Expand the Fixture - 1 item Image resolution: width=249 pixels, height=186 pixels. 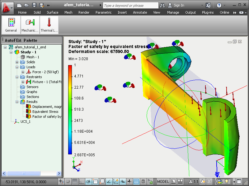(23, 82)
